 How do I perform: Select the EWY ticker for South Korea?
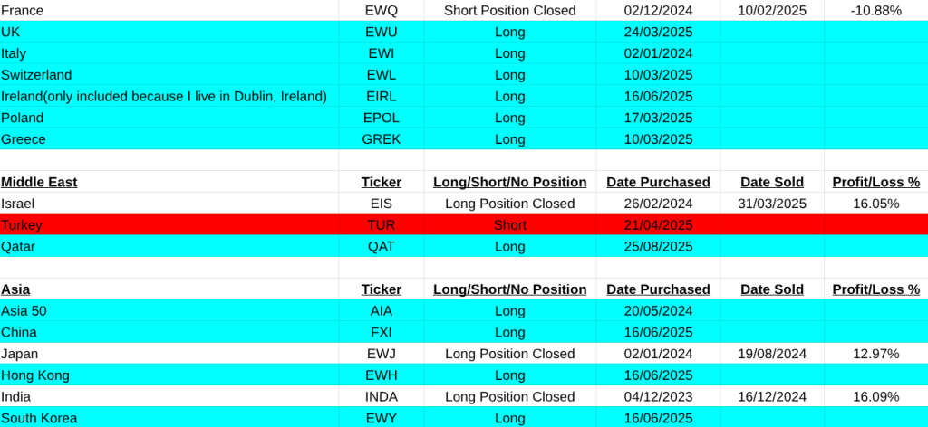(381, 418)
